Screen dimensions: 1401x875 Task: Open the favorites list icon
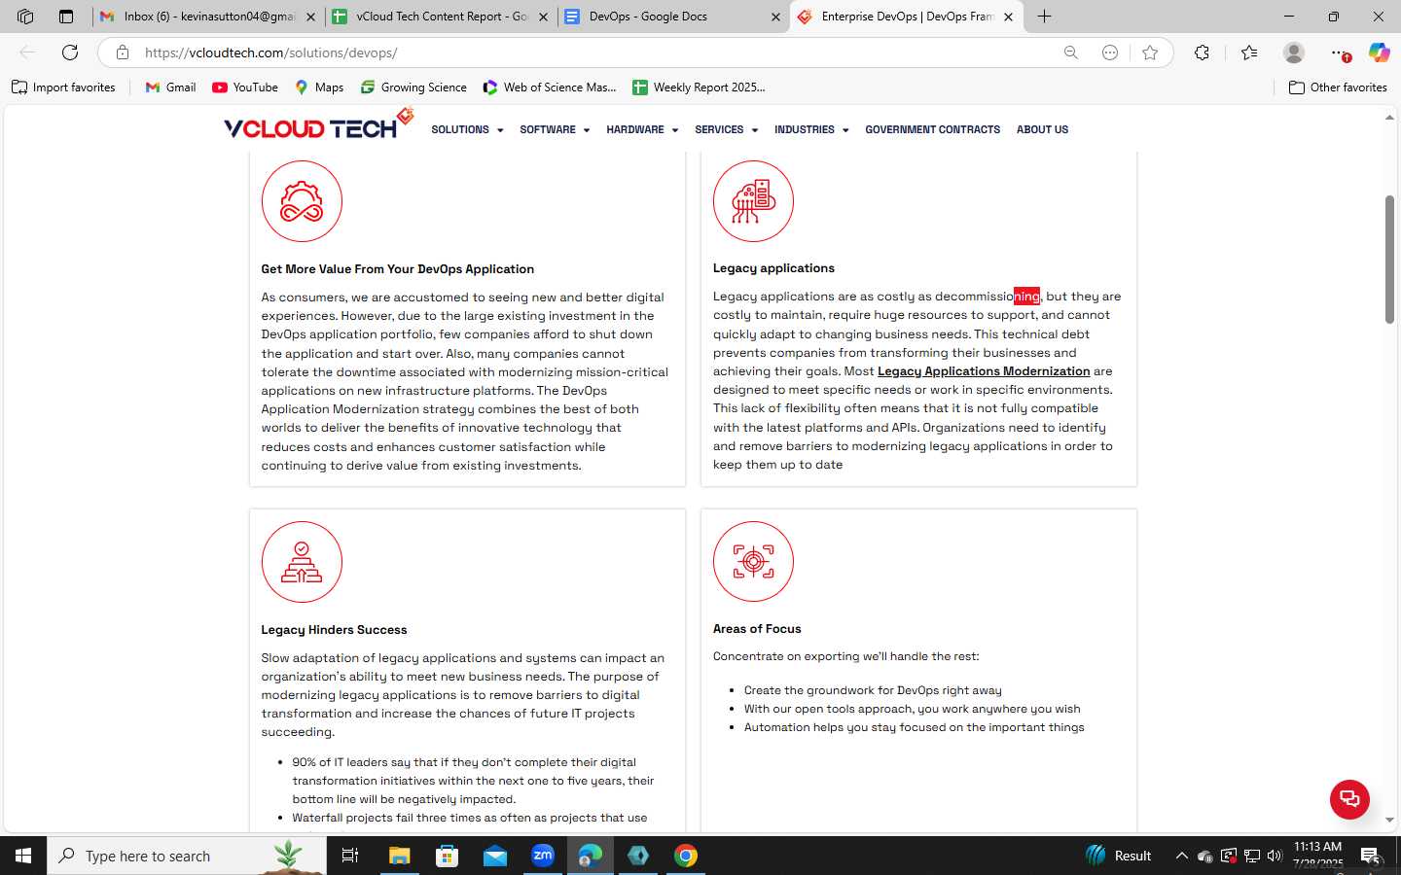[x=1249, y=52]
